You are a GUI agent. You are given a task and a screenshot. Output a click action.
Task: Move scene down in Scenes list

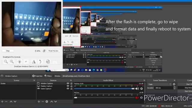15,101
